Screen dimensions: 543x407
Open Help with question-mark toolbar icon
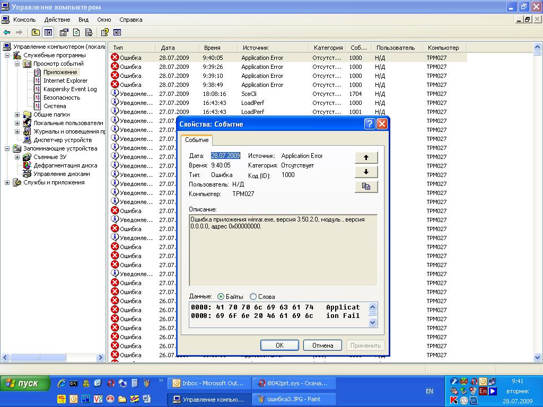click(x=104, y=32)
